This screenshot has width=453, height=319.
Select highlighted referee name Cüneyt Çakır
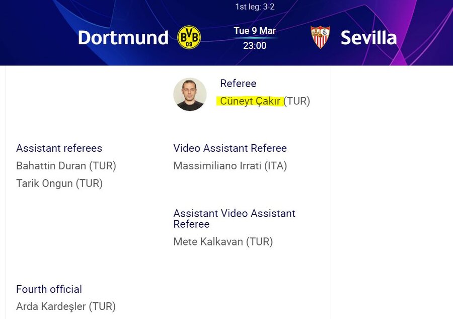[250, 101]
